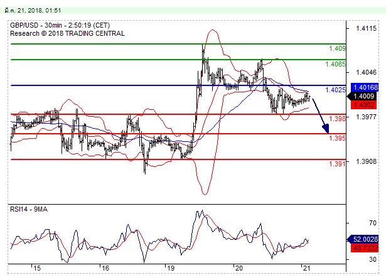Click date 20 on the time axis
This screenshot has width=386, height=280.
pos(239,269)
